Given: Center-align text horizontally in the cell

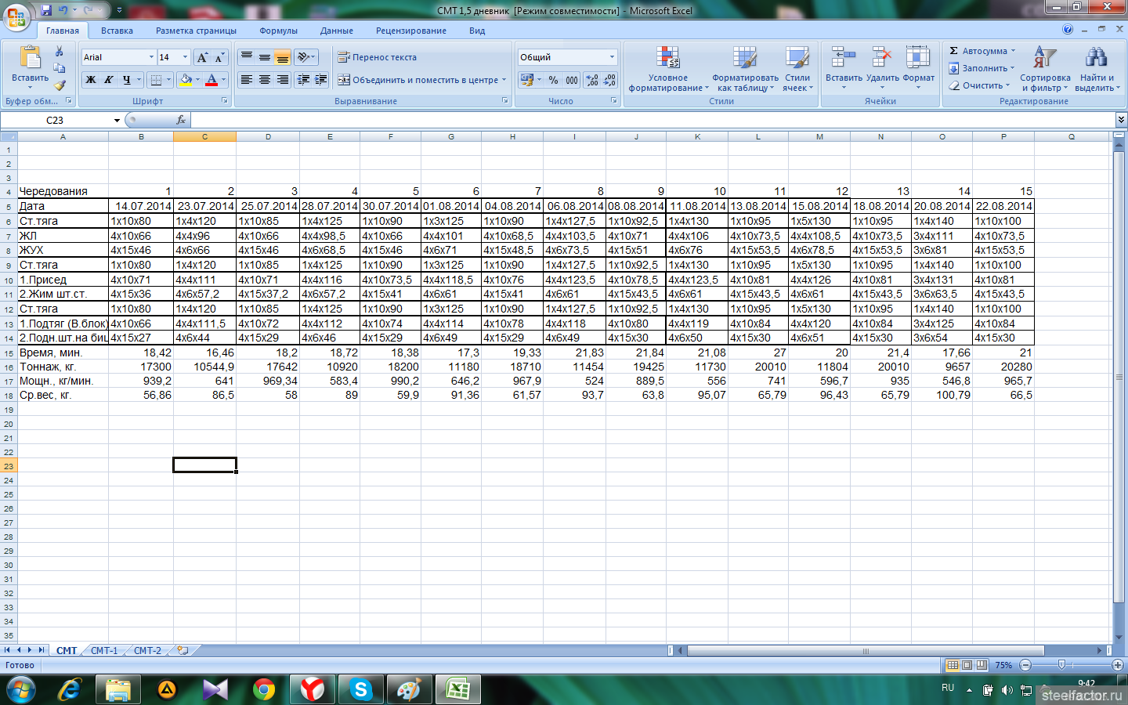Looking at the screenshot, I should point(265,80).
